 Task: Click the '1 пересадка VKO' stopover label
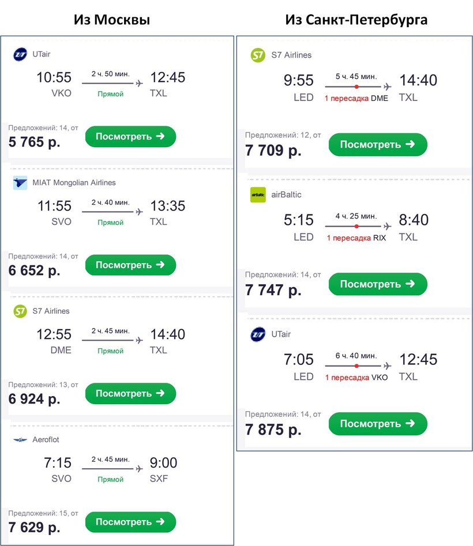(x=356, y=378)
